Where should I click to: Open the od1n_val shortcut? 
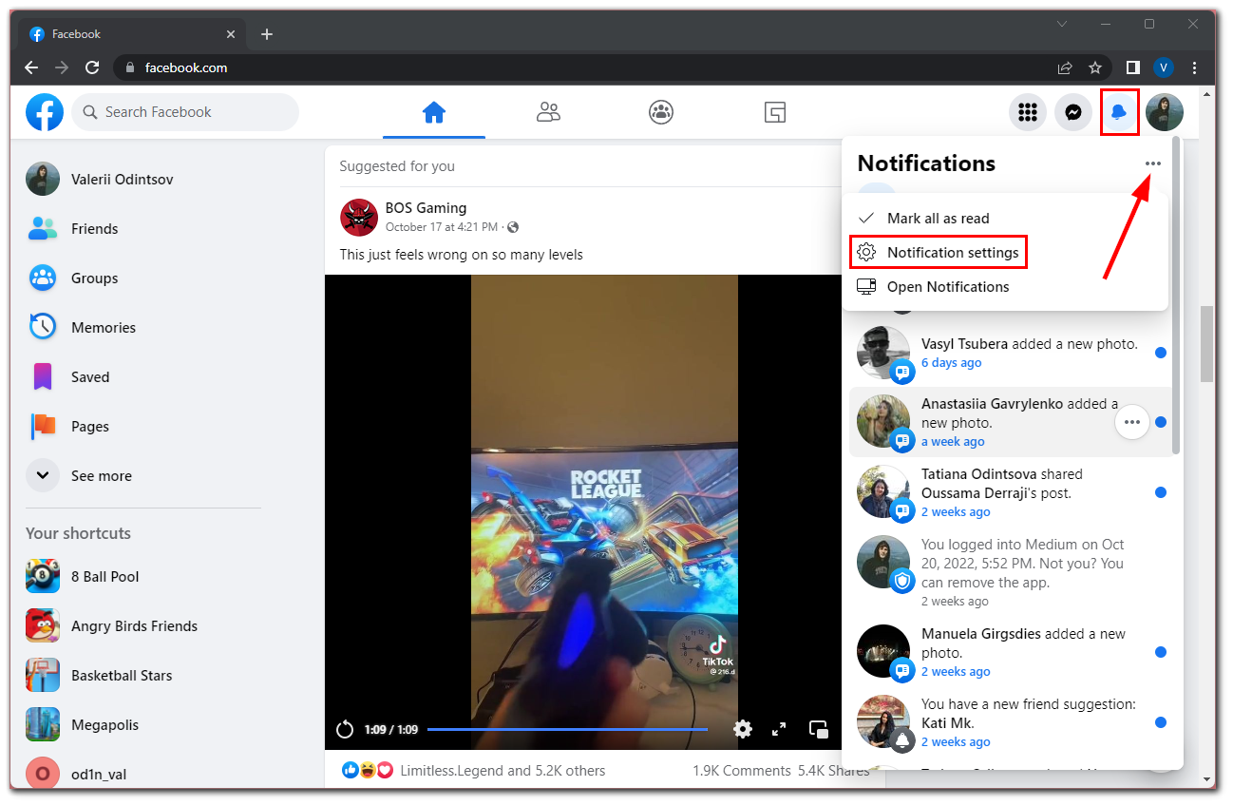pyautogui.click(x=142, y=774)
